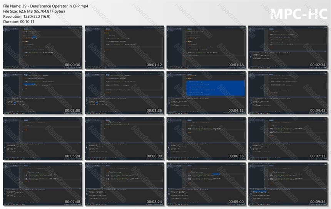
Task: Select the 00:06:00 preview frame
Action: click(x=124, y=139)
